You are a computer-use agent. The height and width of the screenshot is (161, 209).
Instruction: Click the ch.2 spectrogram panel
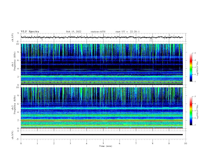pos(102,108)
